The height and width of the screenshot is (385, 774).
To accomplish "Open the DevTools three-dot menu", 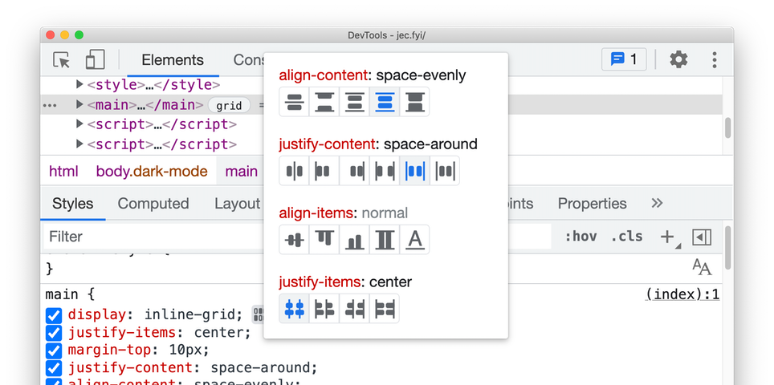I will click(715, 59).
